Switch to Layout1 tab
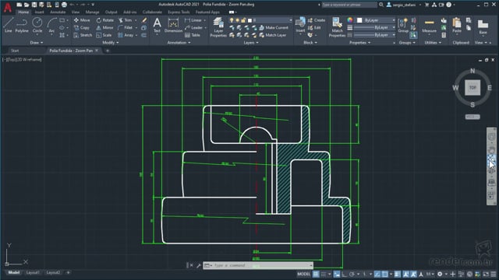Image resolution: width=499 pixels, height=280 pixels. pos(33,272)
